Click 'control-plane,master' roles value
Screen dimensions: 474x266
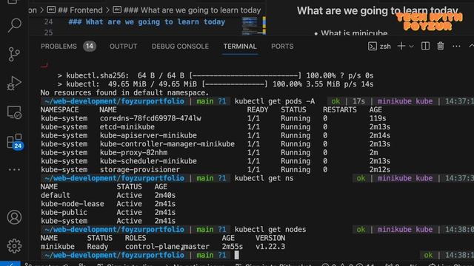tap(167, 247)
